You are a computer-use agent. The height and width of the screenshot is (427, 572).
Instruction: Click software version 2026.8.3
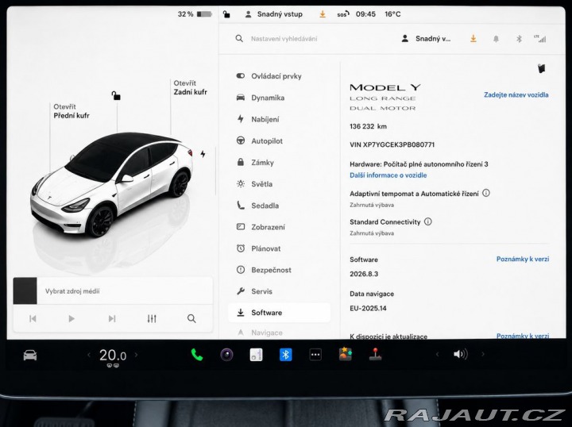pos(364,274)
